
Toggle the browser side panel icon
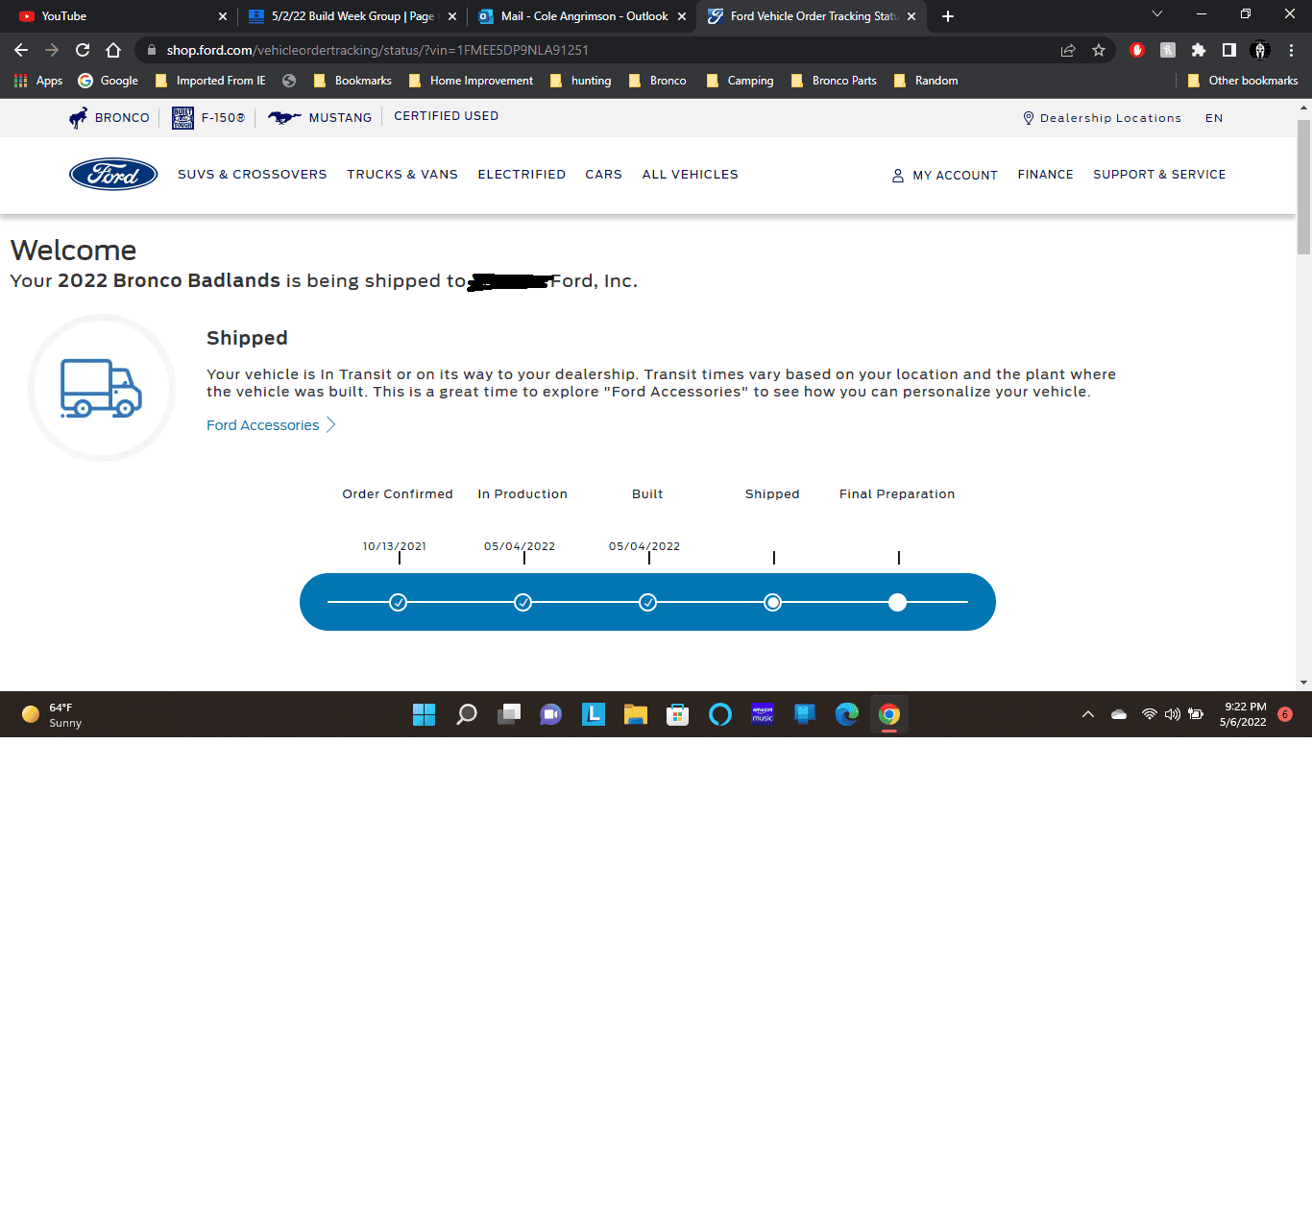tap(1229, 50)
